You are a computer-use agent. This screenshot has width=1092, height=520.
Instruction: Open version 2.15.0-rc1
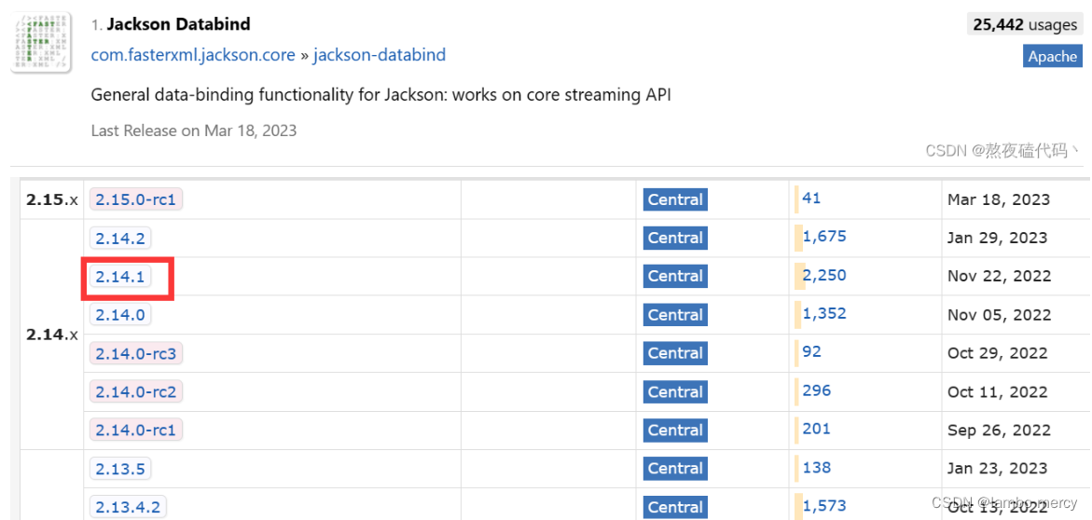tap(136, 199)
